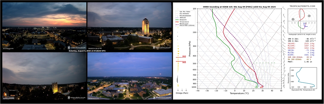Click the NIU logo on the sunset webcam

(76, 48)
